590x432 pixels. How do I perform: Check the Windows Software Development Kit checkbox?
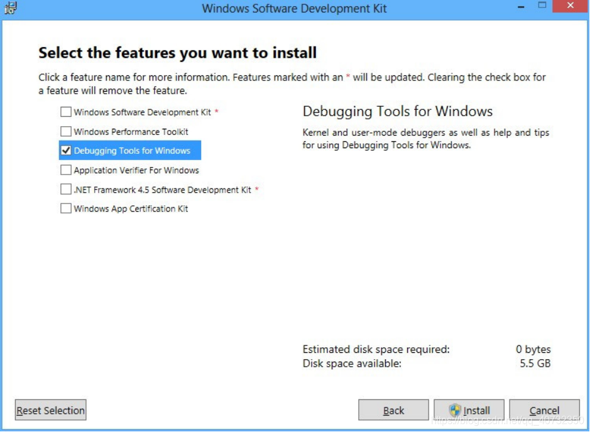pyautogui.click(x=65, y=112)
